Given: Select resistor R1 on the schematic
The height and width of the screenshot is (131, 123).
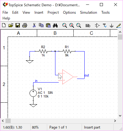Looking at the screenshot, I should click(67, 51).
